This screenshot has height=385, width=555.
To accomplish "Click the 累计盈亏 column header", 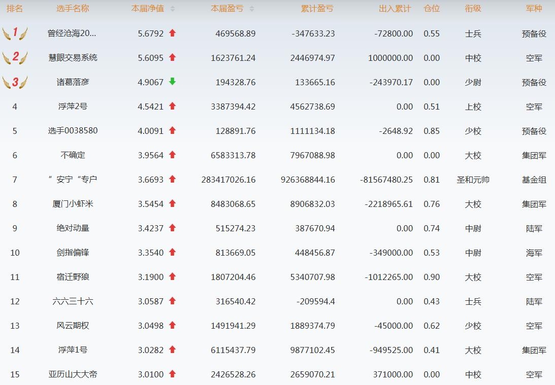I will (x=317, y=9).
